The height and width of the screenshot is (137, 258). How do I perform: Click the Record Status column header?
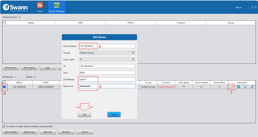(x=202, y=82)
